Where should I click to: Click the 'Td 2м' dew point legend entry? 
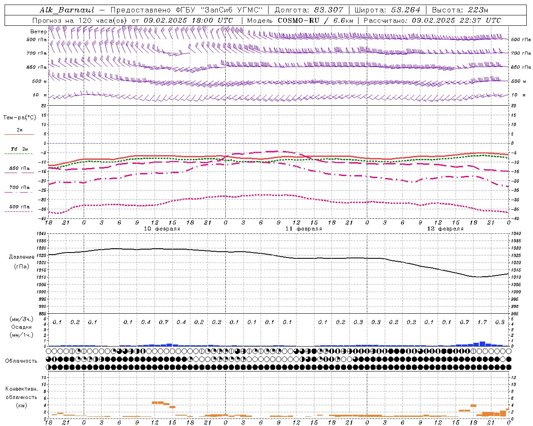(20, 149)
